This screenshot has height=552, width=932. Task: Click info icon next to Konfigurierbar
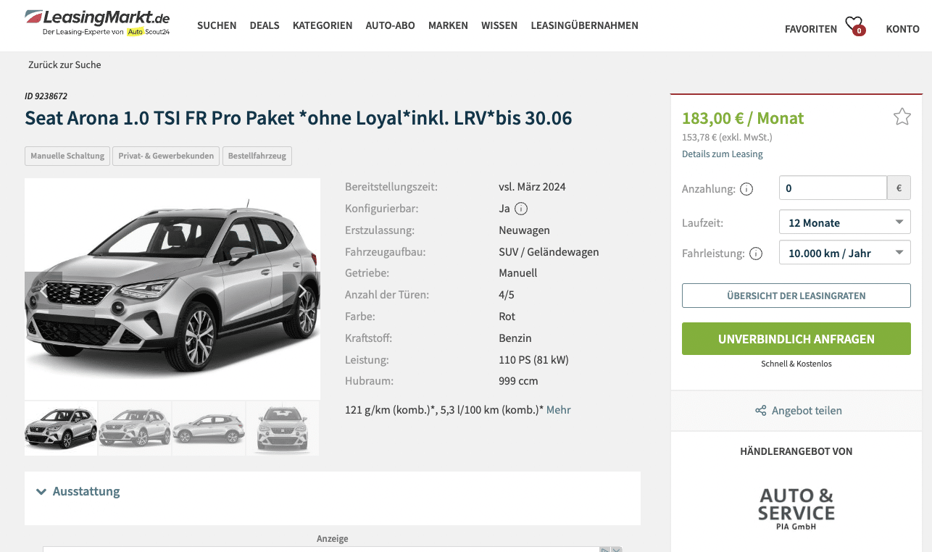click(x=521, y=209)
